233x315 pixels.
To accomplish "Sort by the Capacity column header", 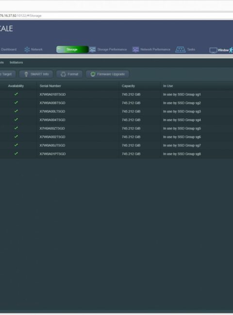I will [128, 86].
